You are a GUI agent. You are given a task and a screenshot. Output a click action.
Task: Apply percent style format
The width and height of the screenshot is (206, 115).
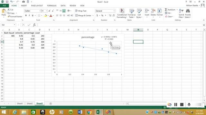(x=102, y=16)
